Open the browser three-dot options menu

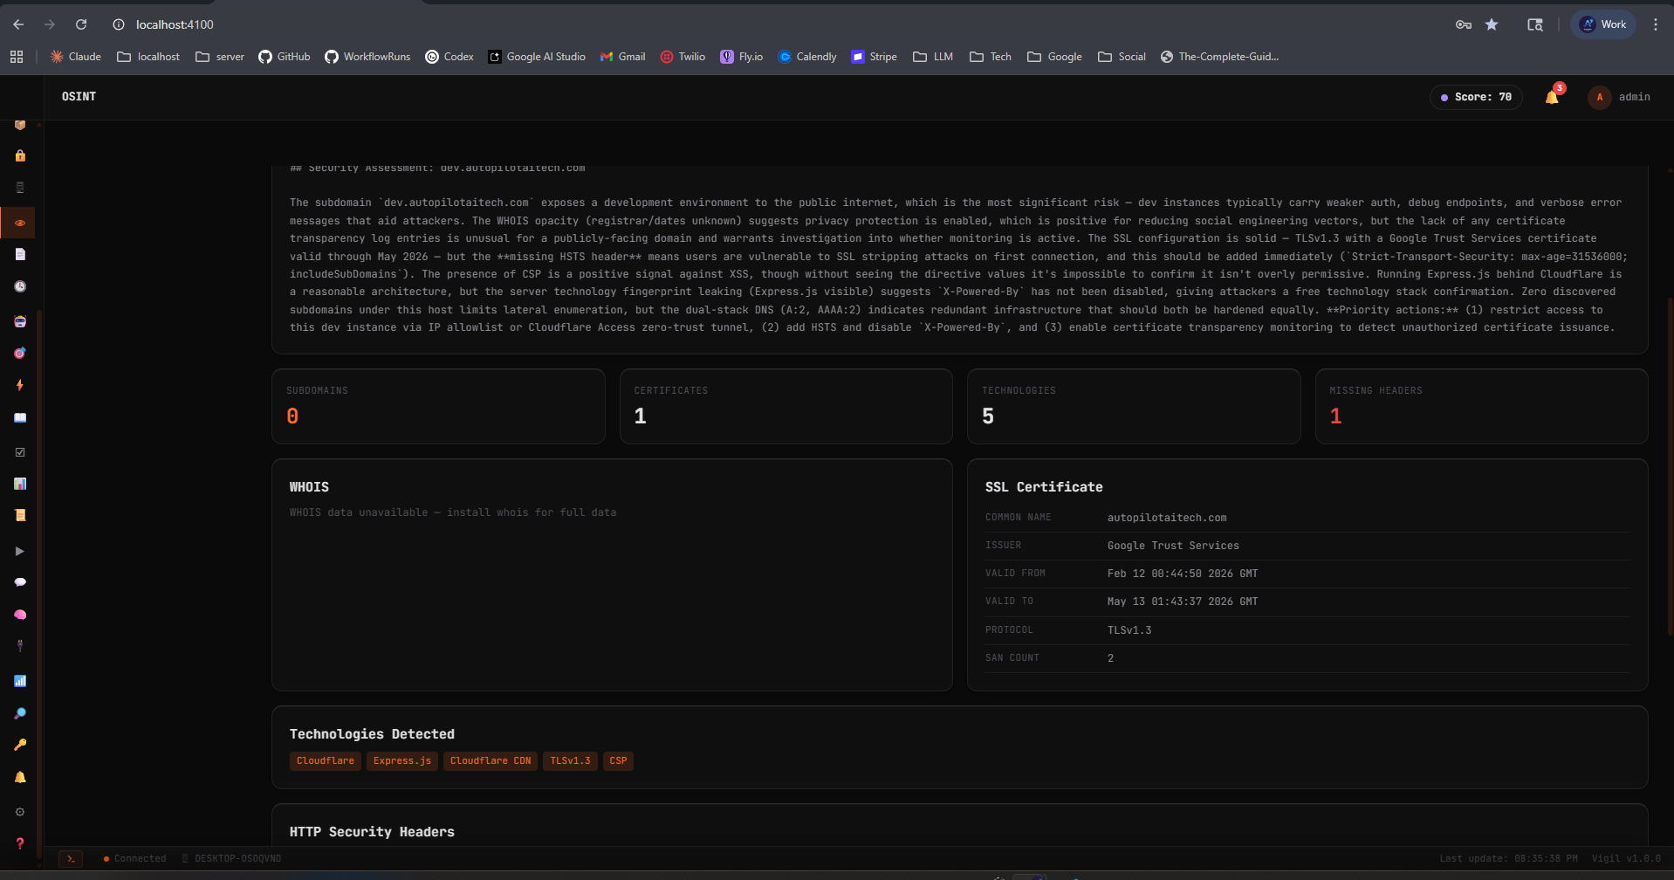1655,24
